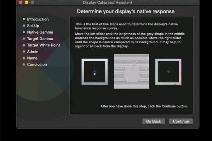
Task: Click the grey bullet beside Target White Point
Action: [24, 45]
